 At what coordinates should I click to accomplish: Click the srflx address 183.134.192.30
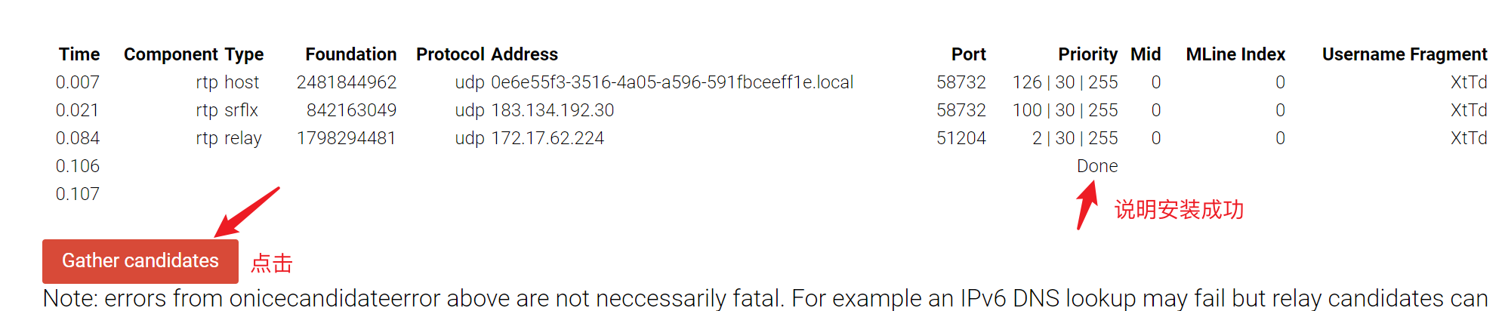[x=552, y=110]
